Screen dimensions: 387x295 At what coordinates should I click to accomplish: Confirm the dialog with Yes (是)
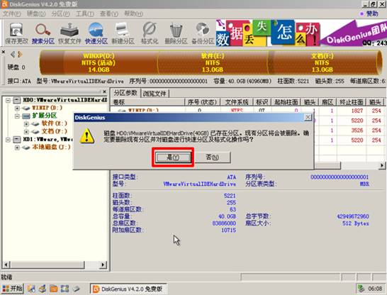click(173, 157)
